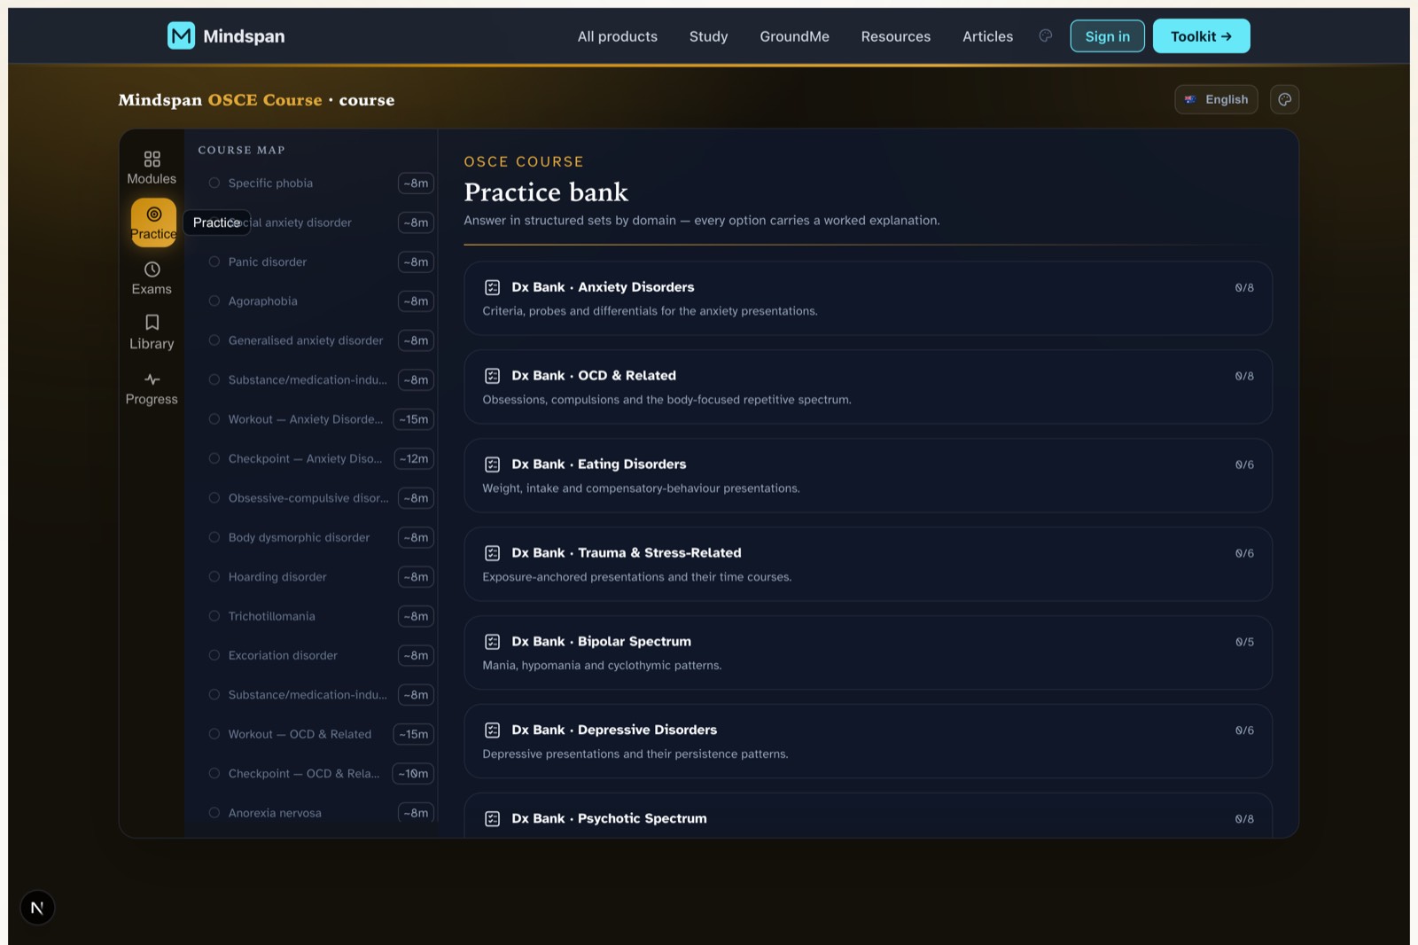Click ~15m badge on Workout — OCD & Related
Viewport: 1418px width, 945px height.
(414, 734)
